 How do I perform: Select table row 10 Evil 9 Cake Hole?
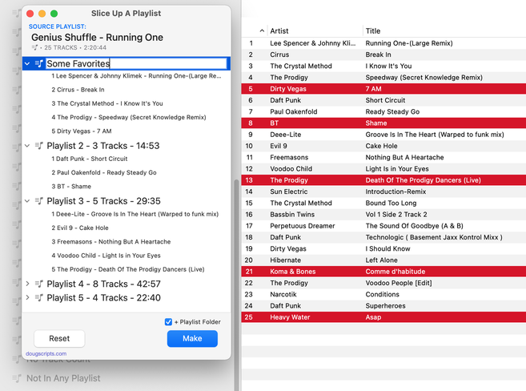tap(383, 146)
